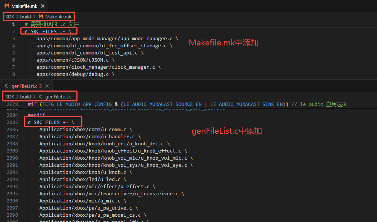Open SDK breadcrumb in Makefile.mk editor
Screen dimensions: 377x222
pos(10,17)
